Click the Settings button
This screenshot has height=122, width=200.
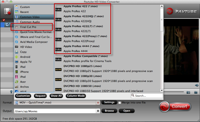(109, 102)
